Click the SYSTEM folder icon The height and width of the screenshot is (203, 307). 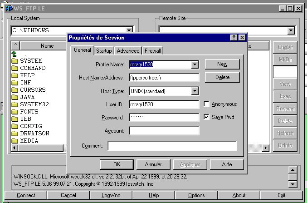[x=15, y=61]
